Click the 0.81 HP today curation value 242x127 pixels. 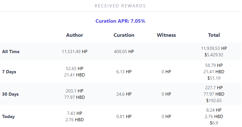click(x=124, y=116)
